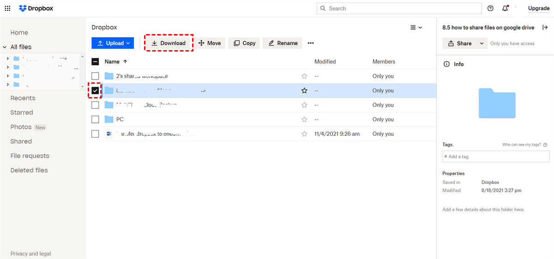
Task: Expand the third sidebar tree folder
Action: coord(8,75)
